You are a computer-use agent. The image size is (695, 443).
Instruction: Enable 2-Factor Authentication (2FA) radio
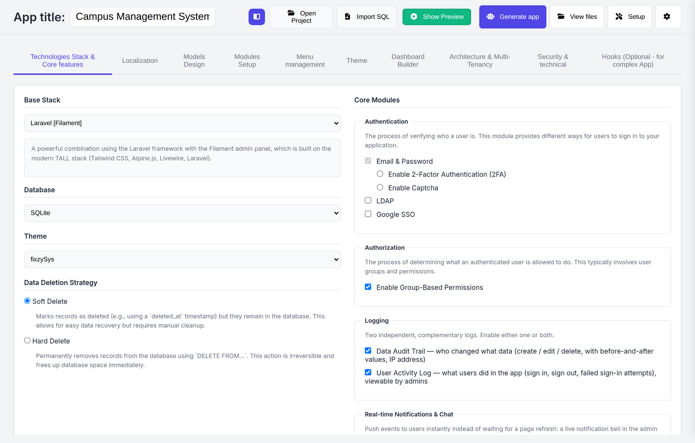(380, 174)
